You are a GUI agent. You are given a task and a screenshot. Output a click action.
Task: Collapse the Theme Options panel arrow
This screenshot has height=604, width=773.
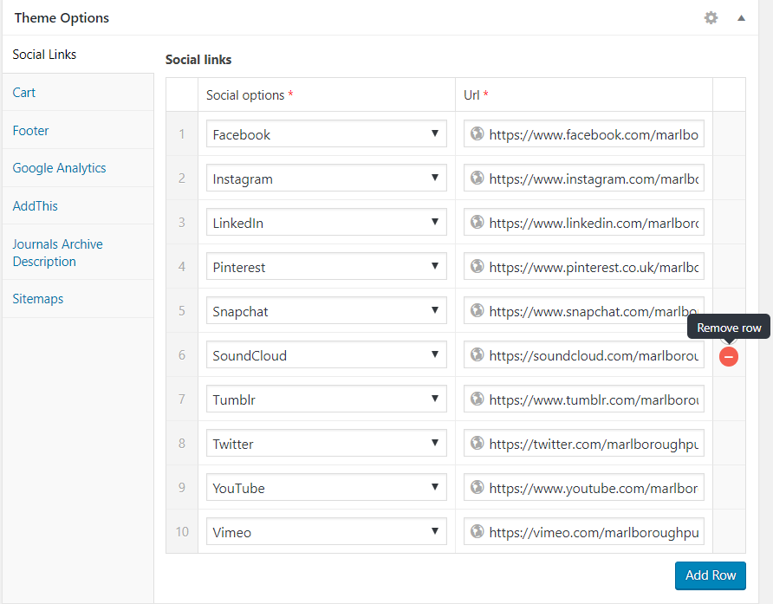click(741, 18)
